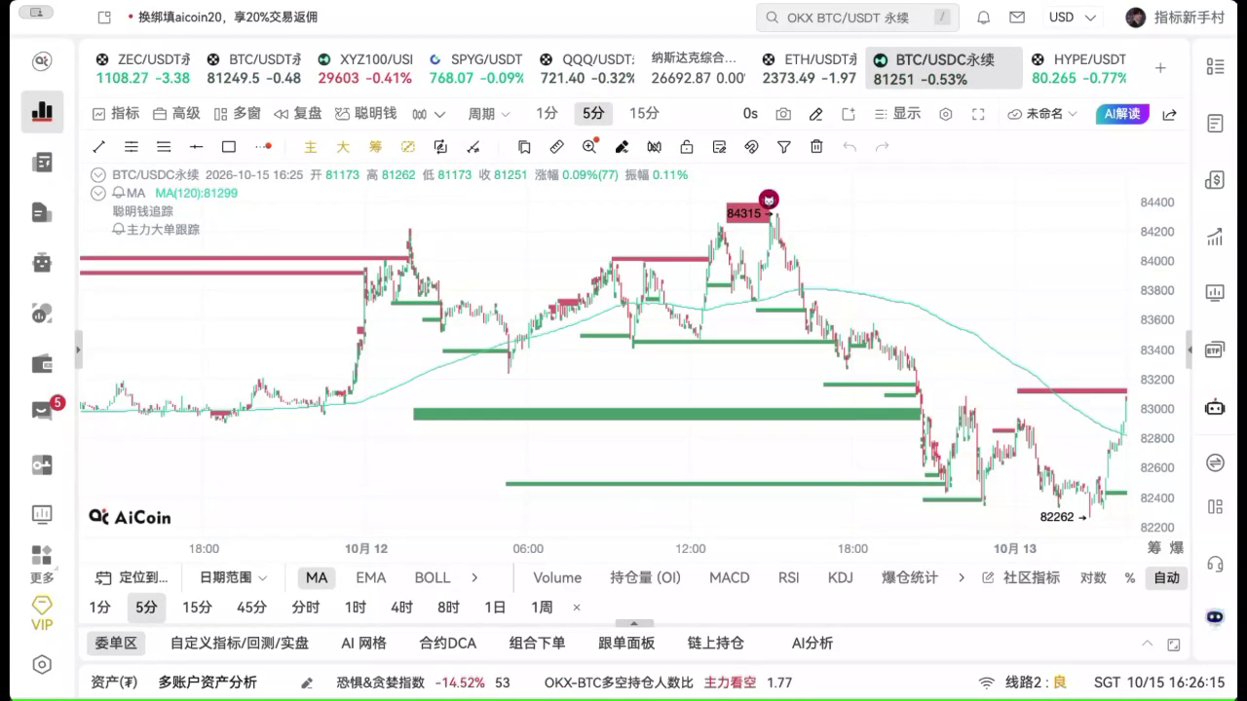Click the zoom-in magnifier tool

[589, 147]
